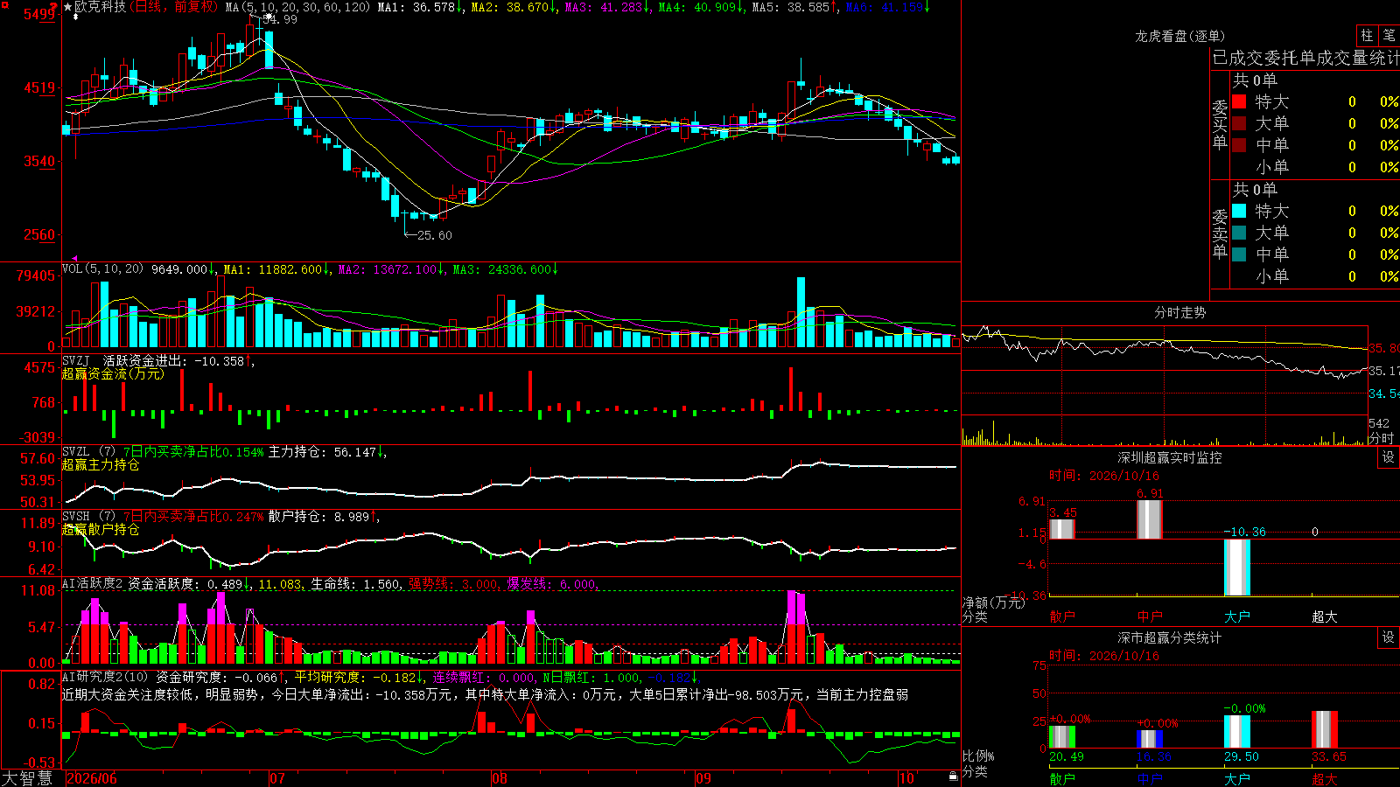
Task: Click the 大户 -10.36 cyan bar
Action: click(1237, 568)
